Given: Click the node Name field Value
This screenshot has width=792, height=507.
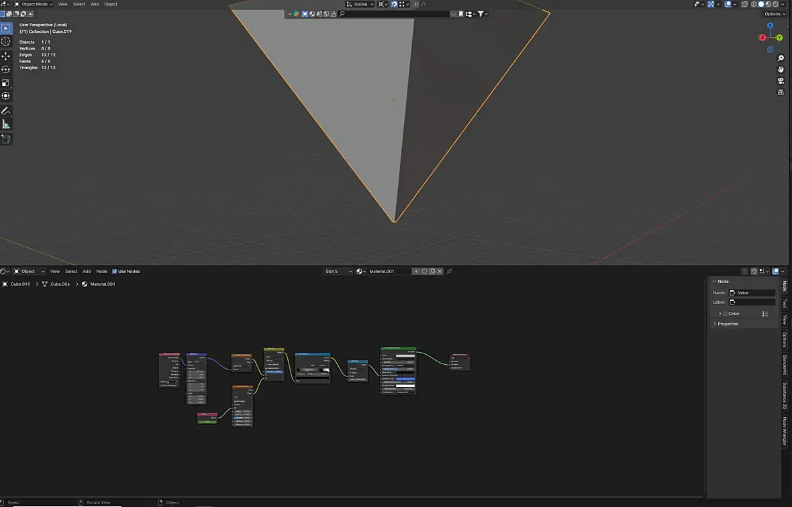Looking at the screenshot, I should [x=752, y=292].
